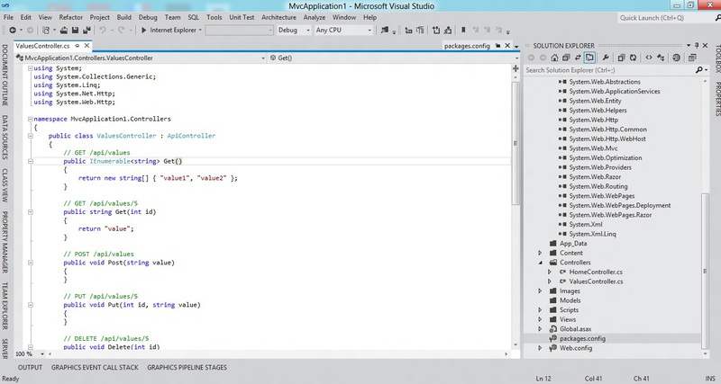This screenshot has height=384, width=721.
Task: Toggle the highlighted Solution Explorer toolbar button
Action: pyautogui.click(x=589, y=58)
